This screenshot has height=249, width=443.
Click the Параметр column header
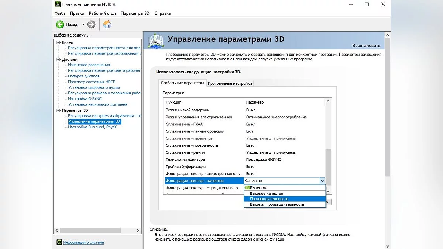(285, 102)
